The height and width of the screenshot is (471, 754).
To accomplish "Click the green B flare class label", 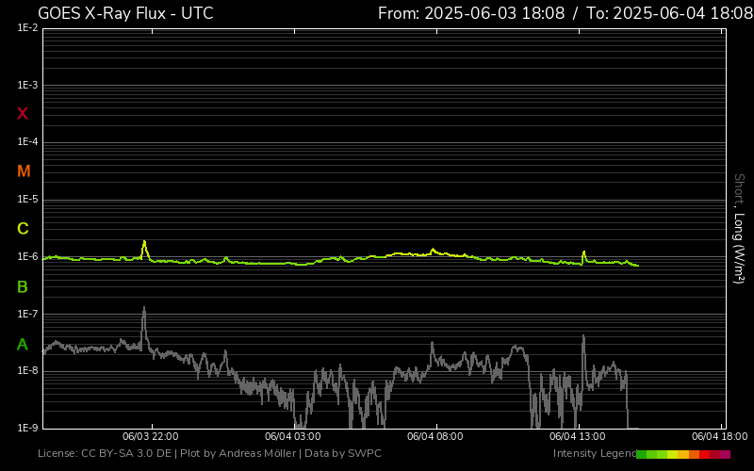I will pyautogui.click(x=23, y=286).
